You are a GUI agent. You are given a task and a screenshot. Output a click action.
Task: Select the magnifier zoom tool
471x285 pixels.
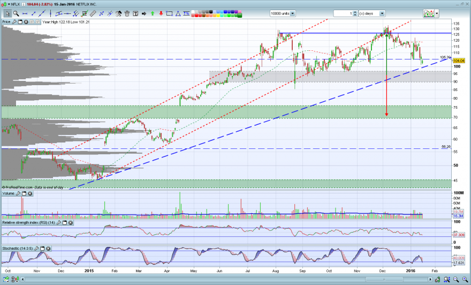pyautogui.click(x=16, y=13)
